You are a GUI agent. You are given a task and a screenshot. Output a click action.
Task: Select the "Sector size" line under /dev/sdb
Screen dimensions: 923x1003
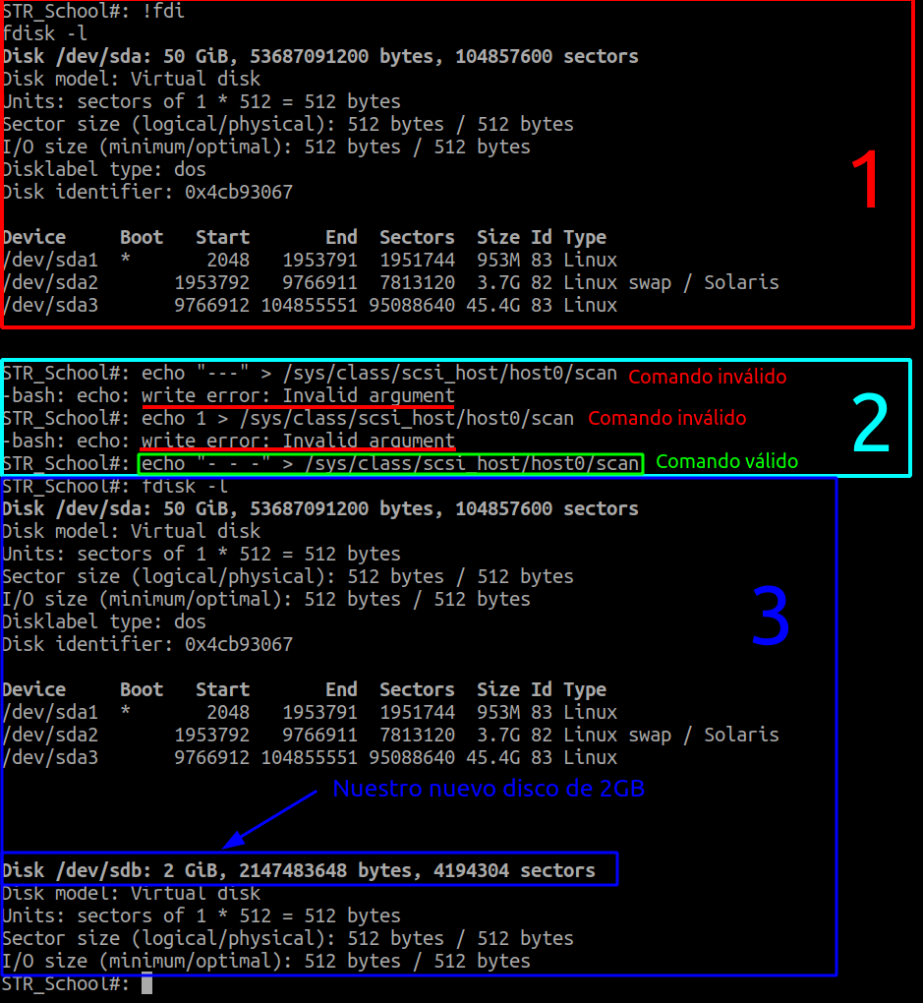[288, 938]
